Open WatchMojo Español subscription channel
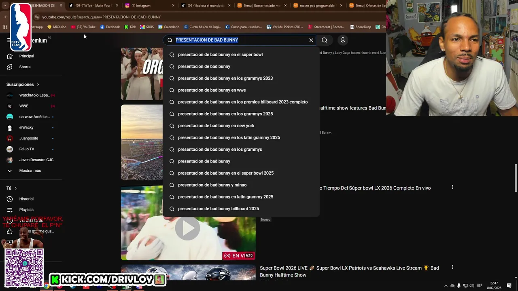 (31, 95)
